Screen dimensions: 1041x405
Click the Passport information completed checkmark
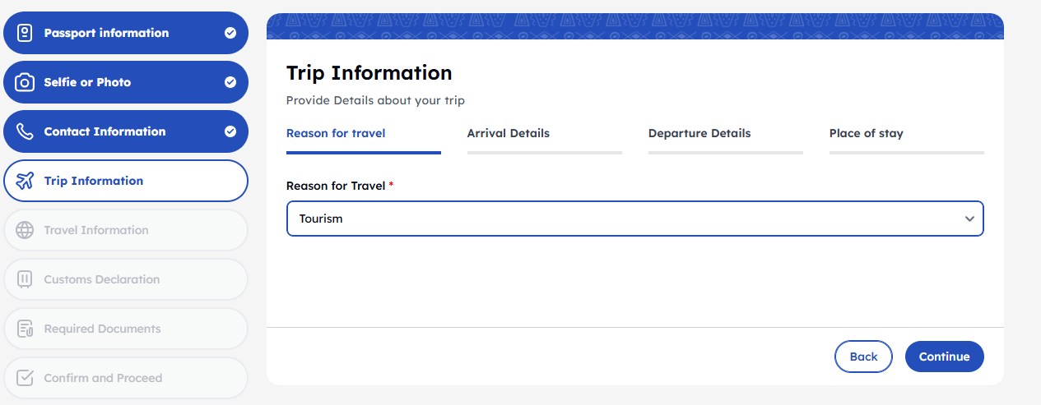click(230, 33)
